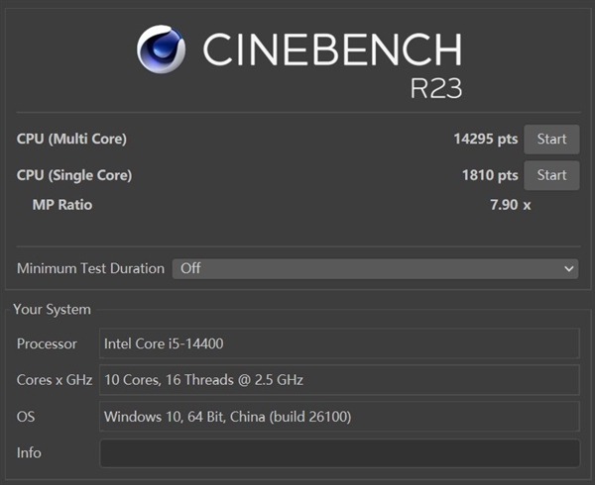
Task: Click the R23 version text
Action: click(x=435, y=87)
